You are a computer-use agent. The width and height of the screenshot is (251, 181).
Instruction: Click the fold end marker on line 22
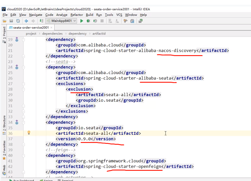point(23,56)
